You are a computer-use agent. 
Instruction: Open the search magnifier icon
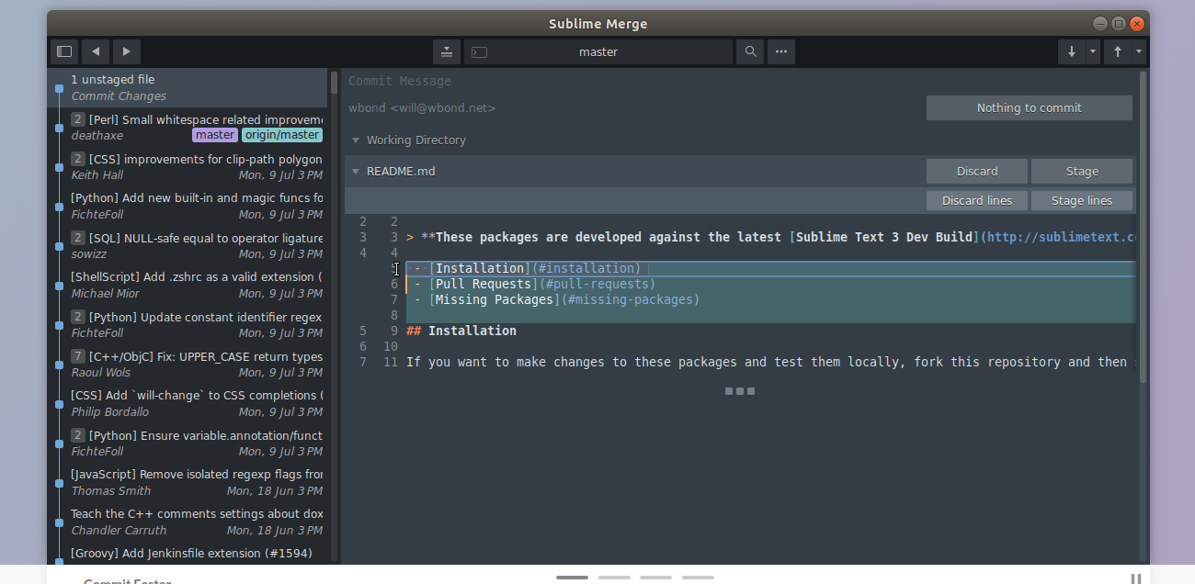(750, 51)
